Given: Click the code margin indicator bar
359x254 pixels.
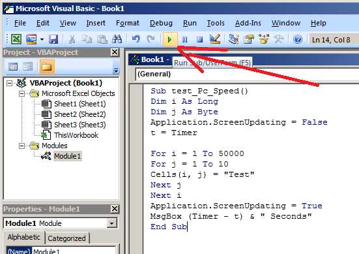Looking at the screenshot, I should (136, 169).
